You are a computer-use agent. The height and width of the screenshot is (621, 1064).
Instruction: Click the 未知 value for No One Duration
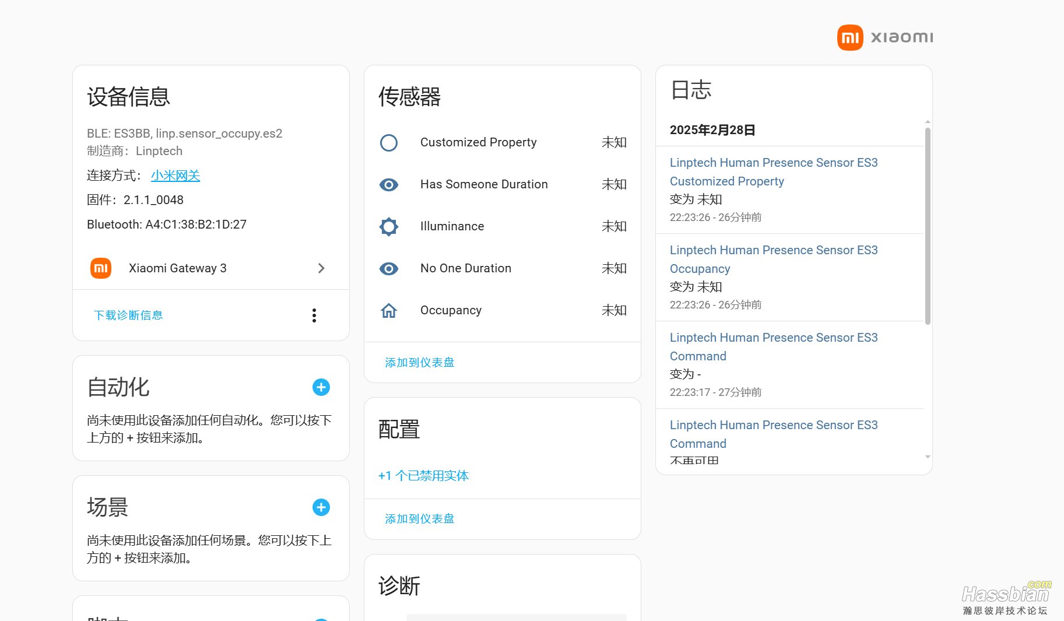point(614,268)
